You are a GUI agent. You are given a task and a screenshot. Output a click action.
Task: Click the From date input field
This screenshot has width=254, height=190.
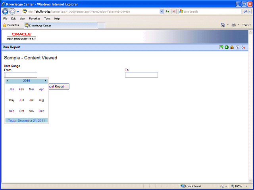click(x=21, y=75)
